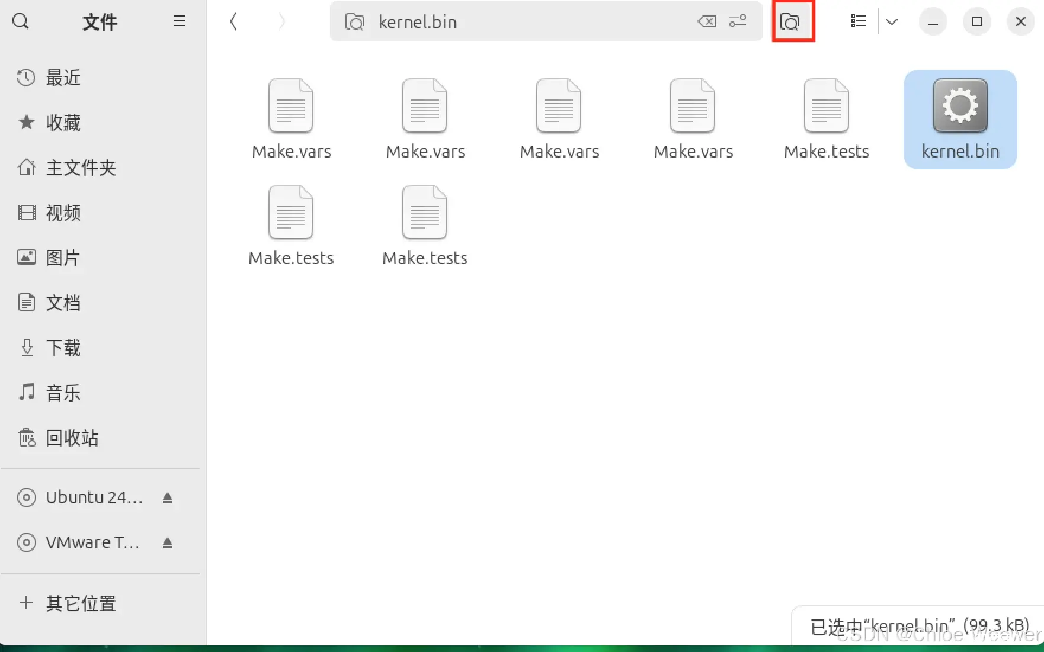
Task: Go back with the left arrow
Action: click(233, 22)
